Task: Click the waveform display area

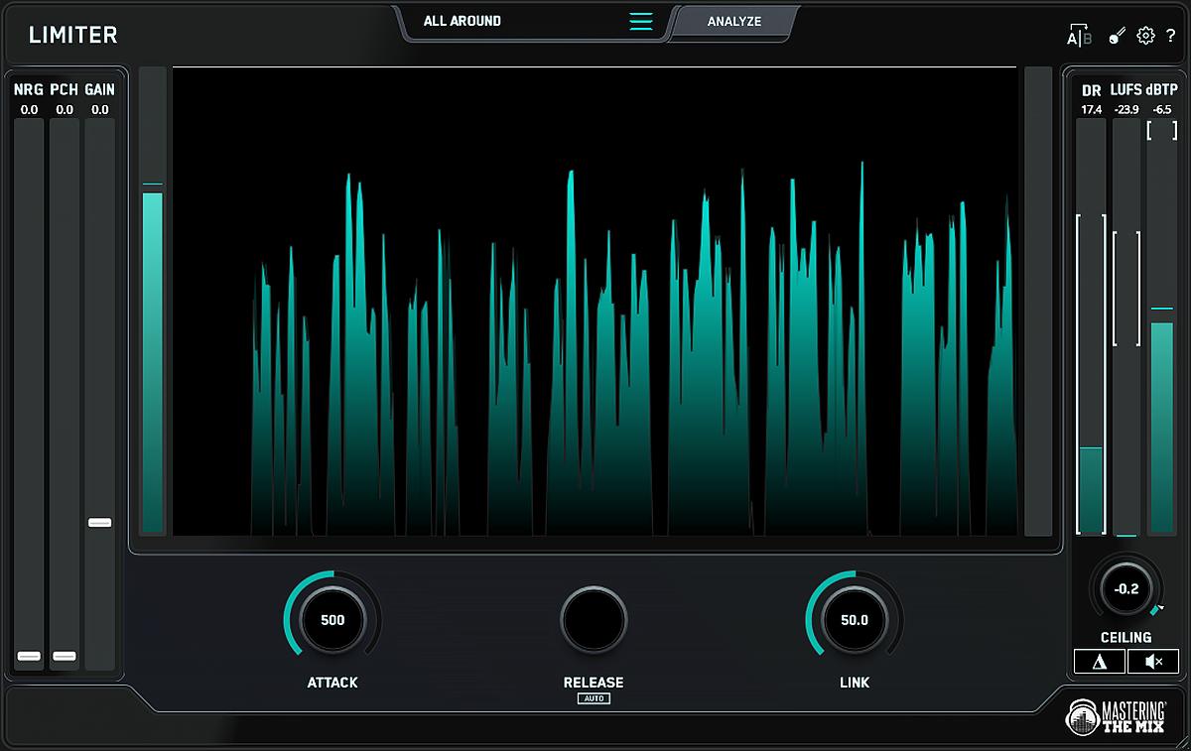Action: 594,303
